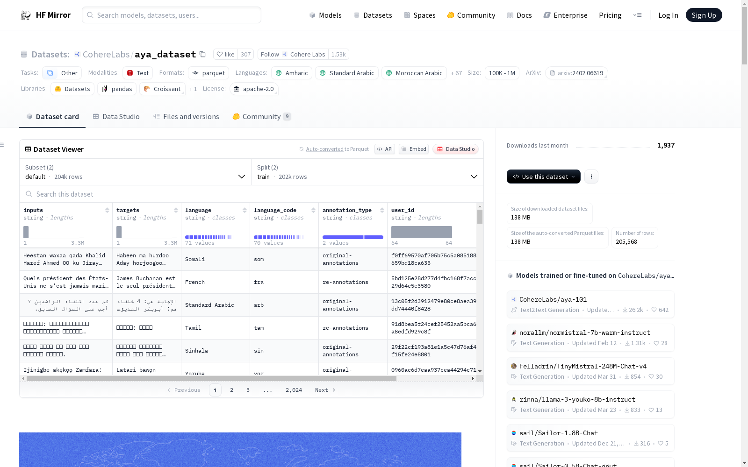Focus the Search this dataset field

(x=252, y=194)
